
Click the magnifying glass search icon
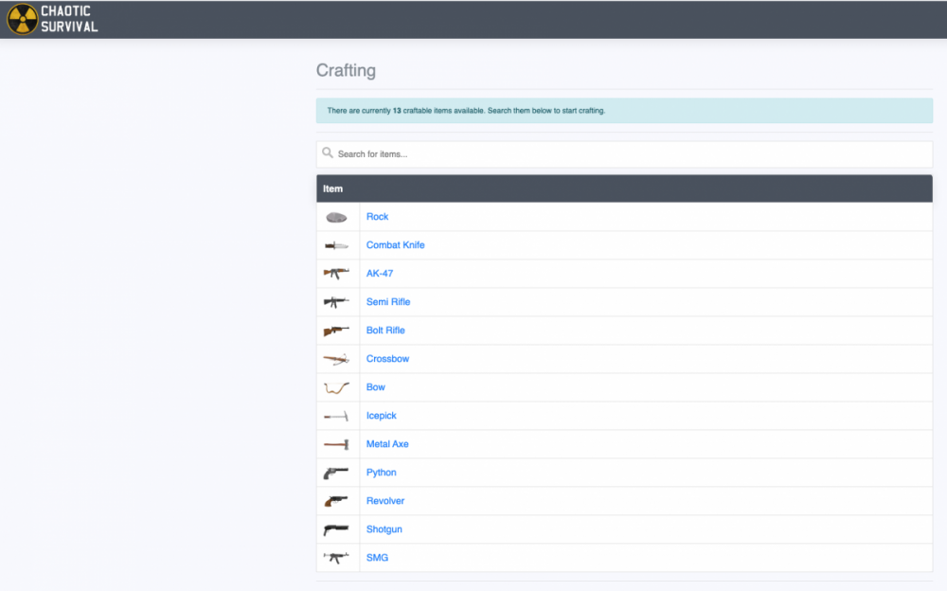[x=328, y=153]
